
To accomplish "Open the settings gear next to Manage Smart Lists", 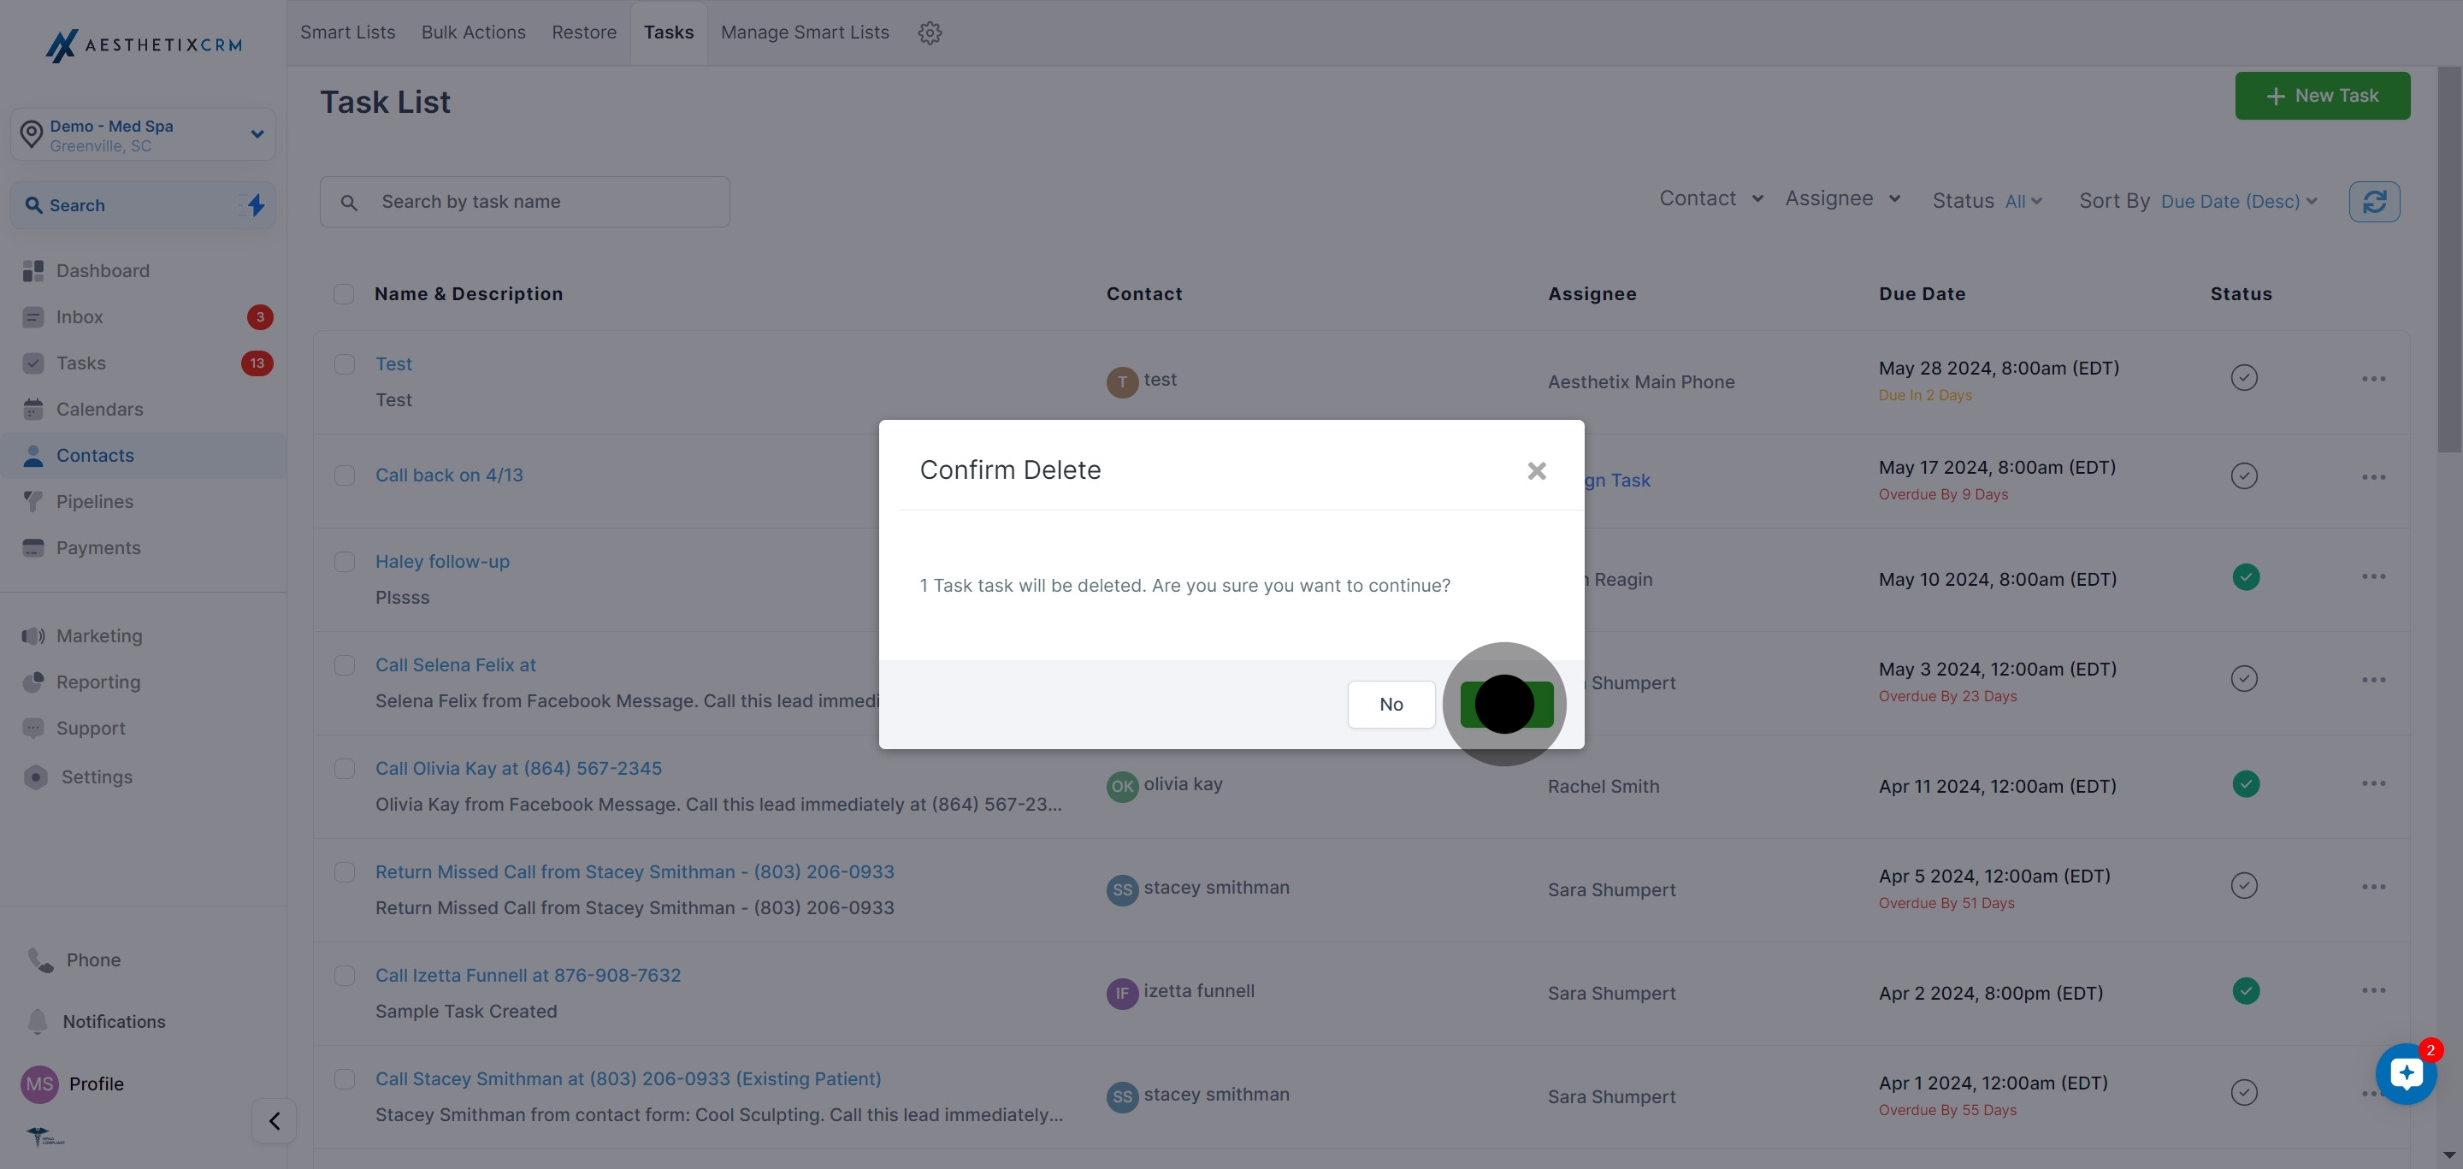I will [x=930, y=32].
